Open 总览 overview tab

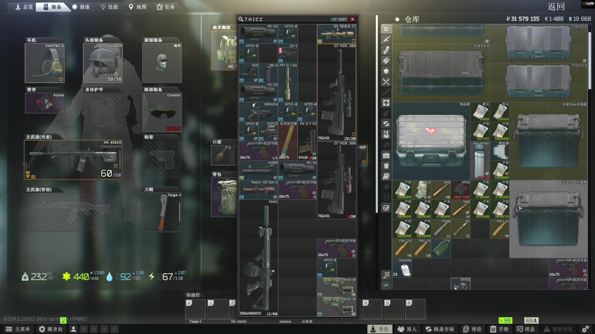[x=24, y=7]
